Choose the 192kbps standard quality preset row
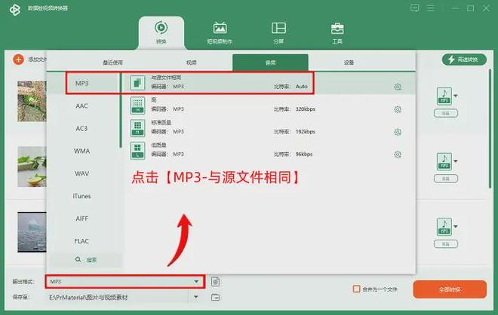The image size is (498, 315). pyautogui.click(x=268, y=128)
